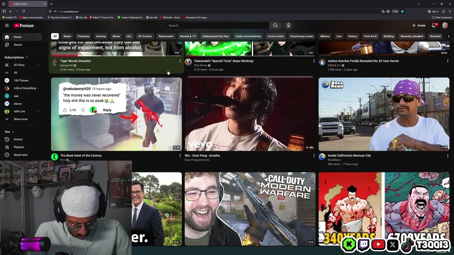Select the Punk Rock chip
The height and width of the screenshot is (255, 454).
point(370,36)
